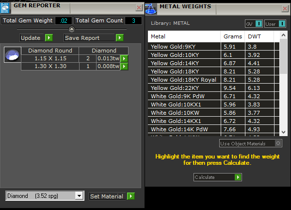
Task: Click green arrow for 1.15 X 1.15 row
Action: tap(124, 58)
